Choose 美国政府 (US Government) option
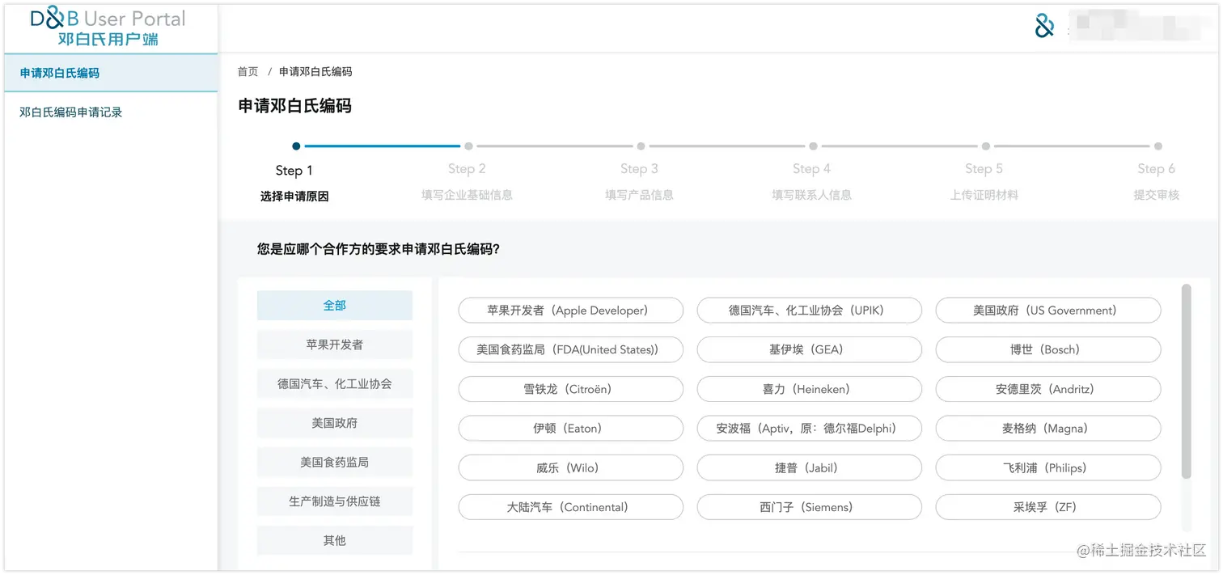This screenshot has width=1223, height=575. point(1048,311)
